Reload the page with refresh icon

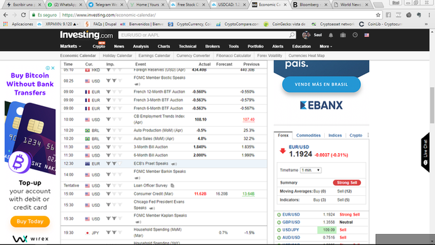[24, 15]
